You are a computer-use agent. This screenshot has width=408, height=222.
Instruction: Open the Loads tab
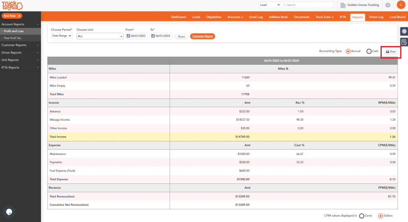[196, 17]
